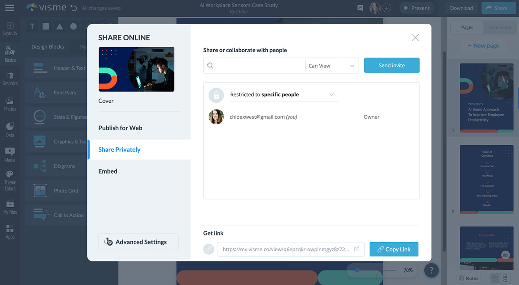Select the Graphics sidebar icon
The width and height of the screenshot is (519, 285).
coord(10,78)
